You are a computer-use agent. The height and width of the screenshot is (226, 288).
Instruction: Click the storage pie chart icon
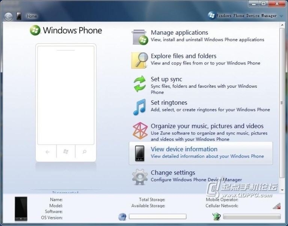tap(122, 217)
